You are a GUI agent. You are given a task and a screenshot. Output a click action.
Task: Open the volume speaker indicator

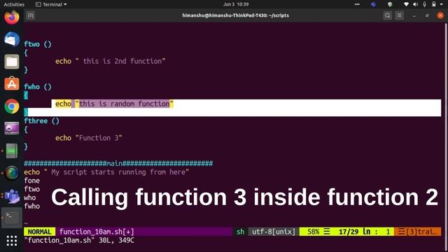point(415,4)
